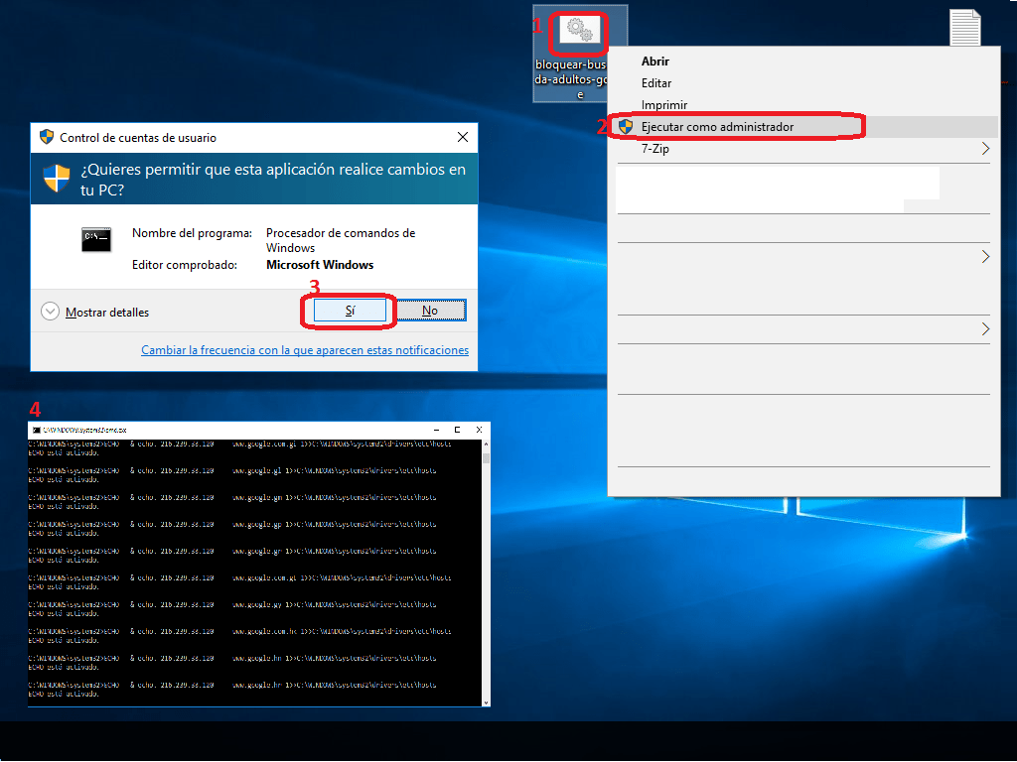1017x762 pixels.
Task: Select Ejecutar como administrador
Action: pyautogui.click(x=717, y=127)
